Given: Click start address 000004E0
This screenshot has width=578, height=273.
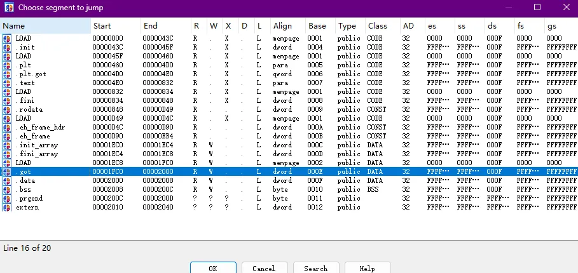Looking at the screenshot, I should [x=107, y=83].
